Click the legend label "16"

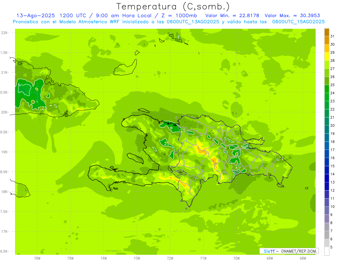click(333, 158)
